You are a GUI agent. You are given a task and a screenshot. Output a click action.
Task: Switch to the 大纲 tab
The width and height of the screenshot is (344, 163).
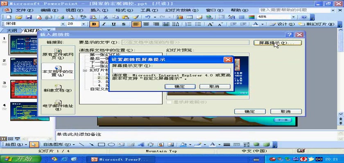pyautogui.click(x=11, y=30)
